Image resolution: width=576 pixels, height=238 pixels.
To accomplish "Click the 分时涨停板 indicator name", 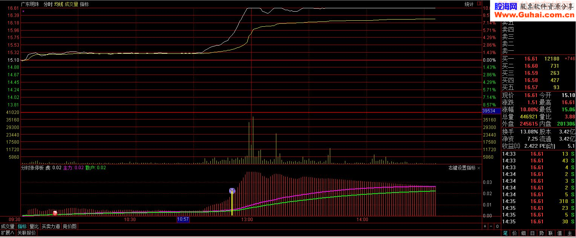I will pos(33,168).
